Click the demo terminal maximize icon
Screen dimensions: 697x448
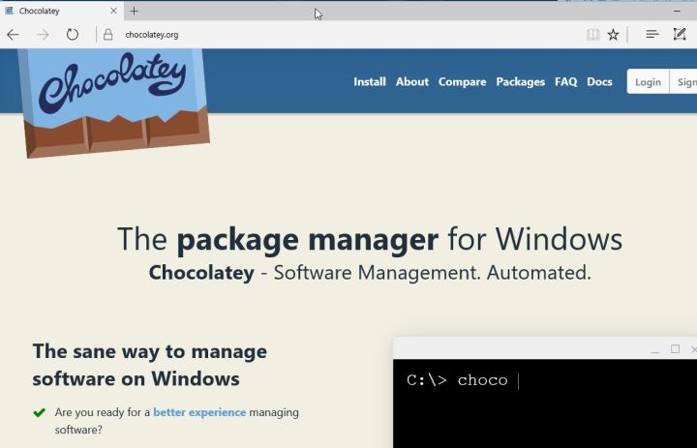pyautogui.click(x=676, y=349)
